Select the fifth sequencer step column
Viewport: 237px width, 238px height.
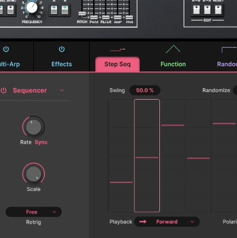pyautogui.click(x=224, y=156)
